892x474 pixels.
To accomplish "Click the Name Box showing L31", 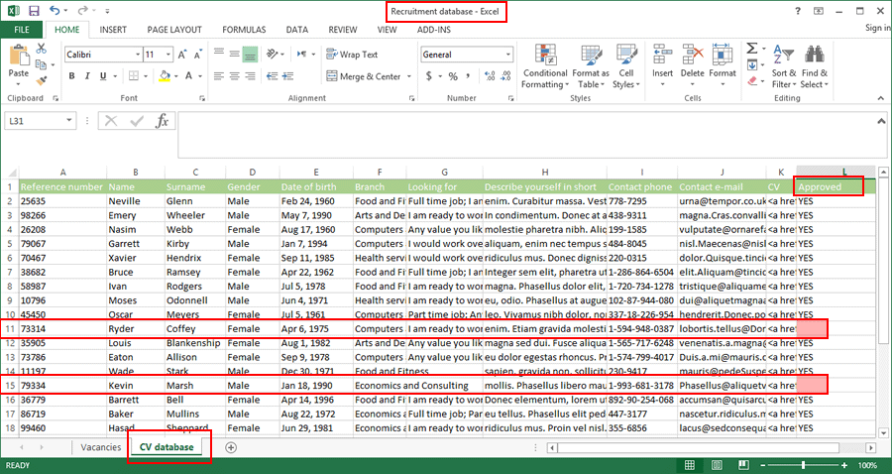I will click(40, 121).
